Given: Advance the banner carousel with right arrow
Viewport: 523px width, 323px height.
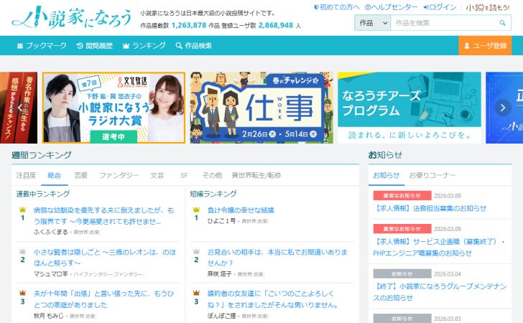Looking at the screenshot, I should tap(504, 107).
